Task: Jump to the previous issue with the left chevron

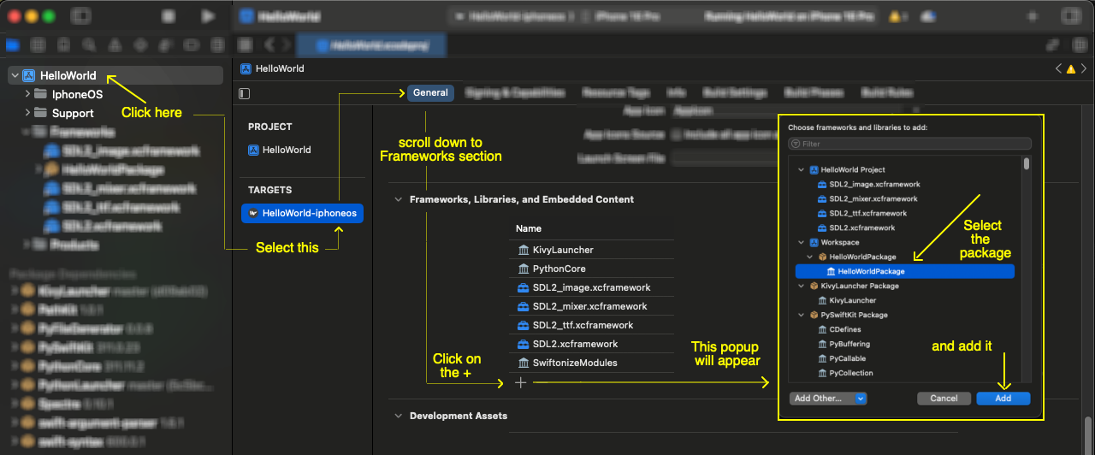Action: click(x=1057, y=68)
